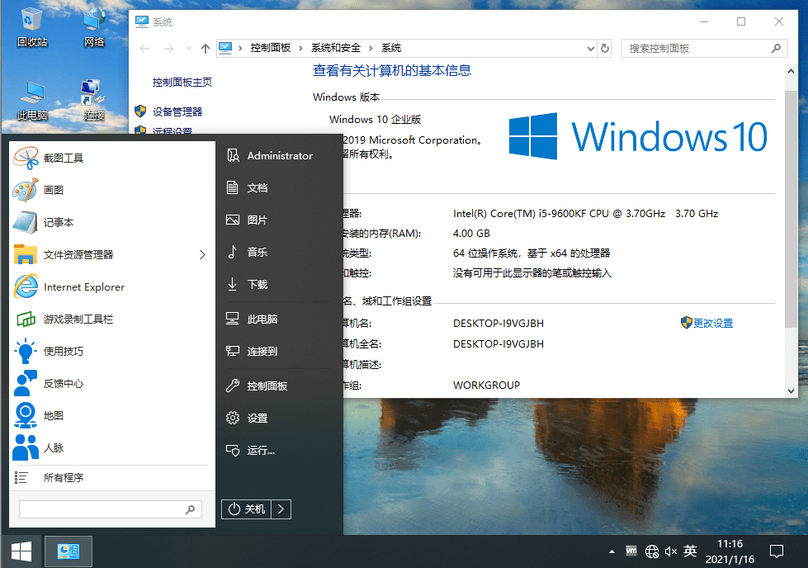Open 音乐 folder in start menu

tap(279, 252)
